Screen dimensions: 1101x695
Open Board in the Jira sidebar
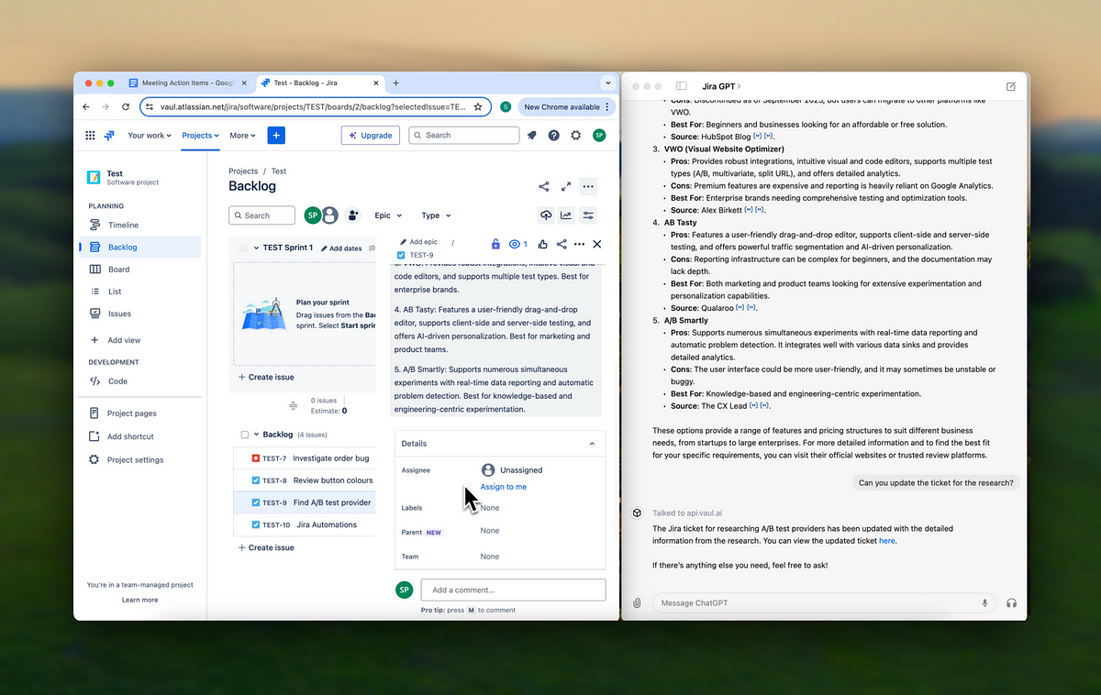click(x=139, y=270)
